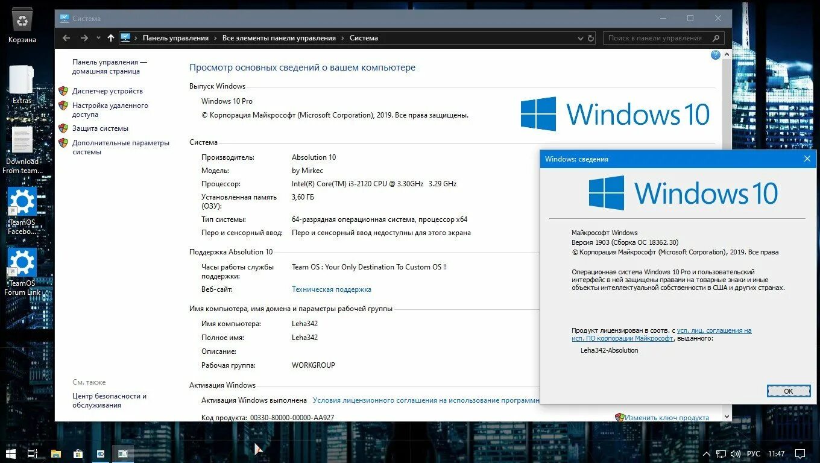
Task: Open Панель управления — домашняя страница link
Action: coord(110,66)
